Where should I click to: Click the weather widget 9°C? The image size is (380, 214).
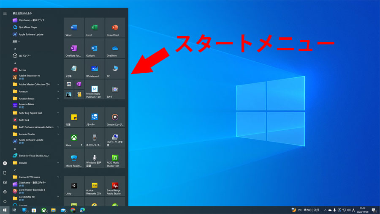[x=305, y=210]
